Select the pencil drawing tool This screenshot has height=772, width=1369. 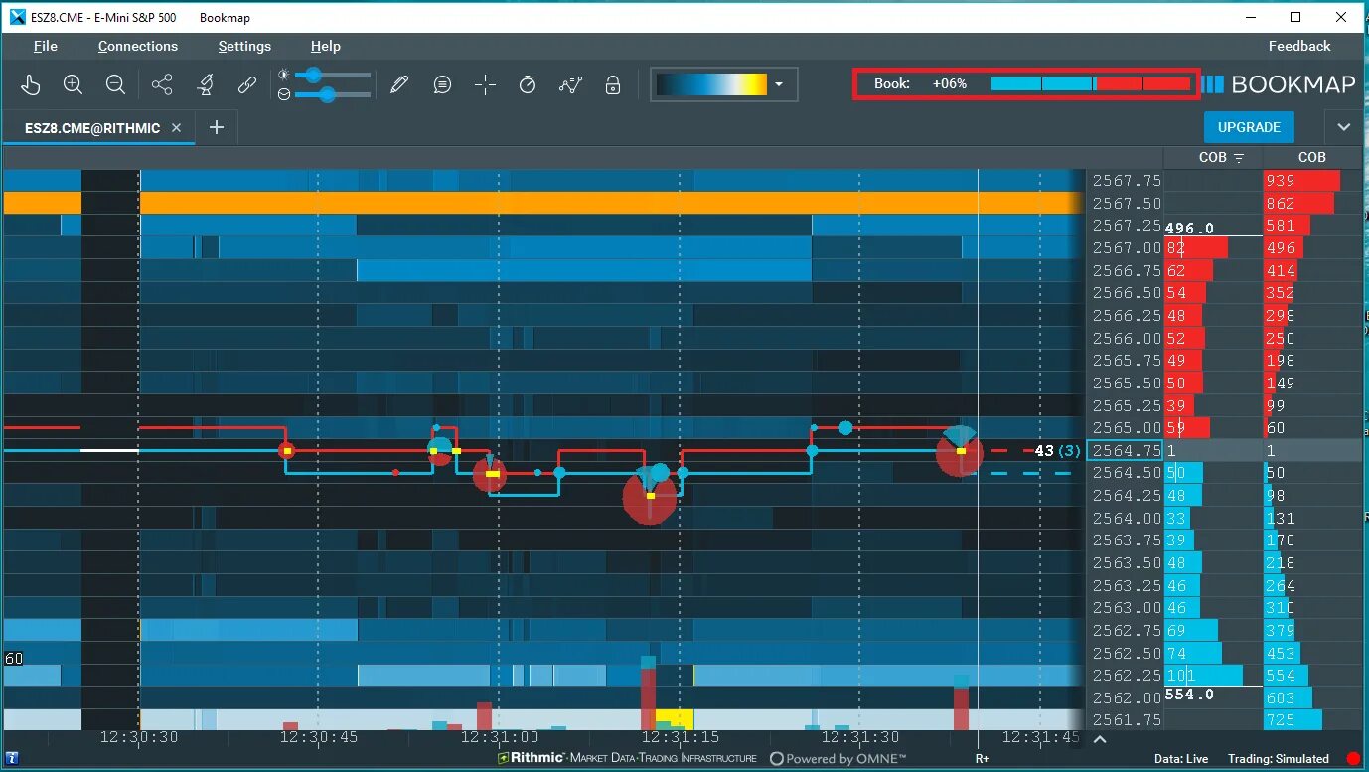point(399,85)
